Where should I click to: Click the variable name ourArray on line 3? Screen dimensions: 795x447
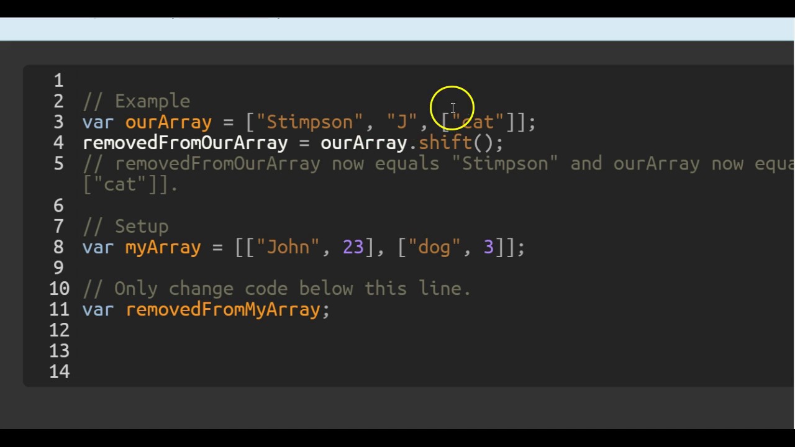click(x=168, y=122)
